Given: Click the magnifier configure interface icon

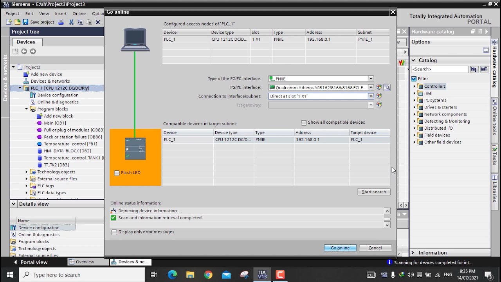Looking at the screenshot, I should click(x=387, y=87).
